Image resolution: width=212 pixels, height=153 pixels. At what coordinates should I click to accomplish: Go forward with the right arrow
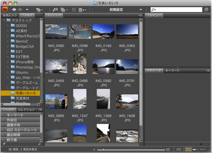tap(20, 10)
